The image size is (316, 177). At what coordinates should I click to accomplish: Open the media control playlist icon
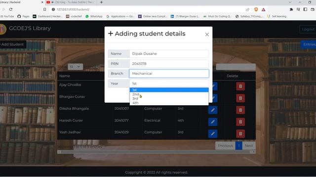[x=298, y=9]
